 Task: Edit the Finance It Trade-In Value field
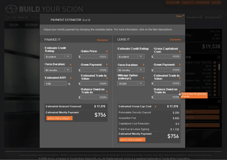[94, 84]
